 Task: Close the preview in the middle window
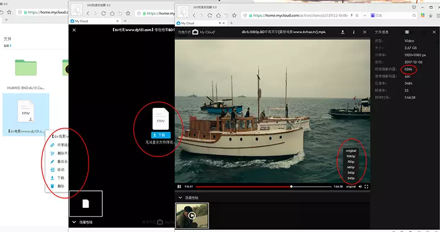[74, 30]
